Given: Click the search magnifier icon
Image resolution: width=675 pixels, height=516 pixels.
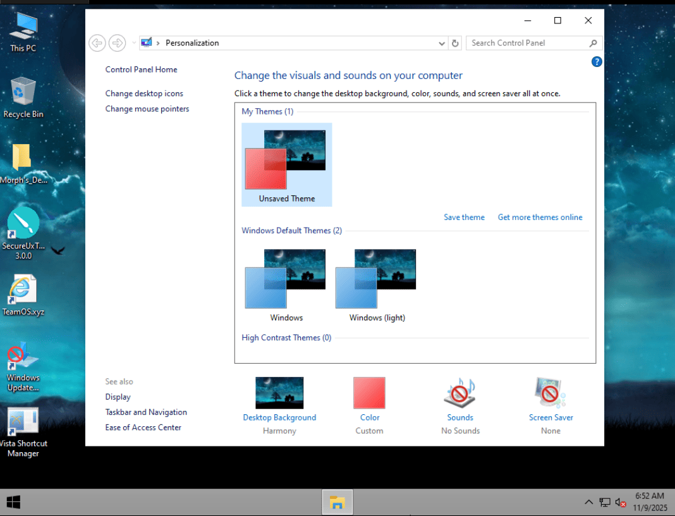Looking at the screenshot, I should [593, 43].
